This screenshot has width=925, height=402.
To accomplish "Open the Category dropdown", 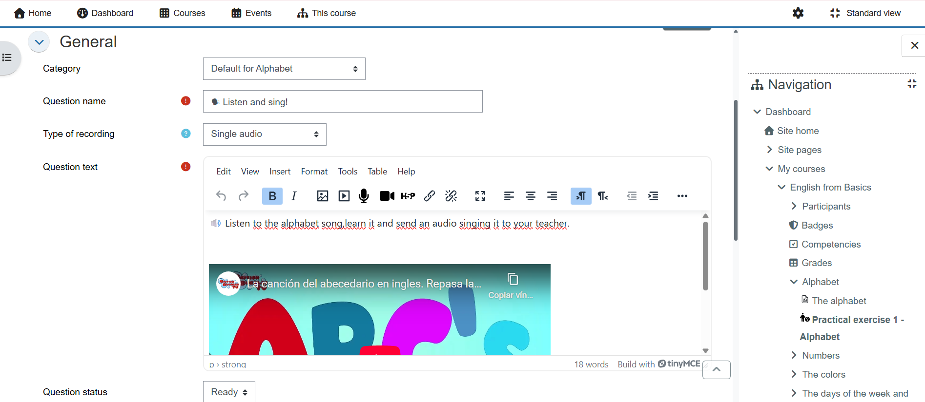I will pos(284,69).
